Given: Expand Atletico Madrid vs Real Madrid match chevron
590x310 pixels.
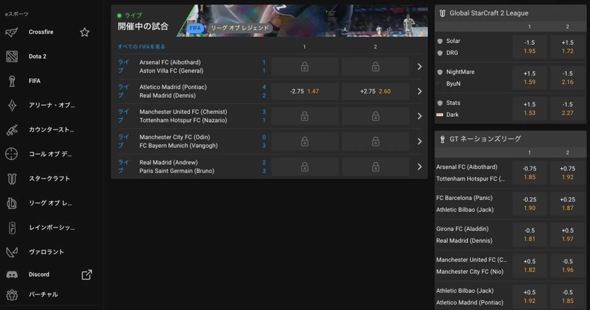Looking at the screenshot, I should 419,91.
